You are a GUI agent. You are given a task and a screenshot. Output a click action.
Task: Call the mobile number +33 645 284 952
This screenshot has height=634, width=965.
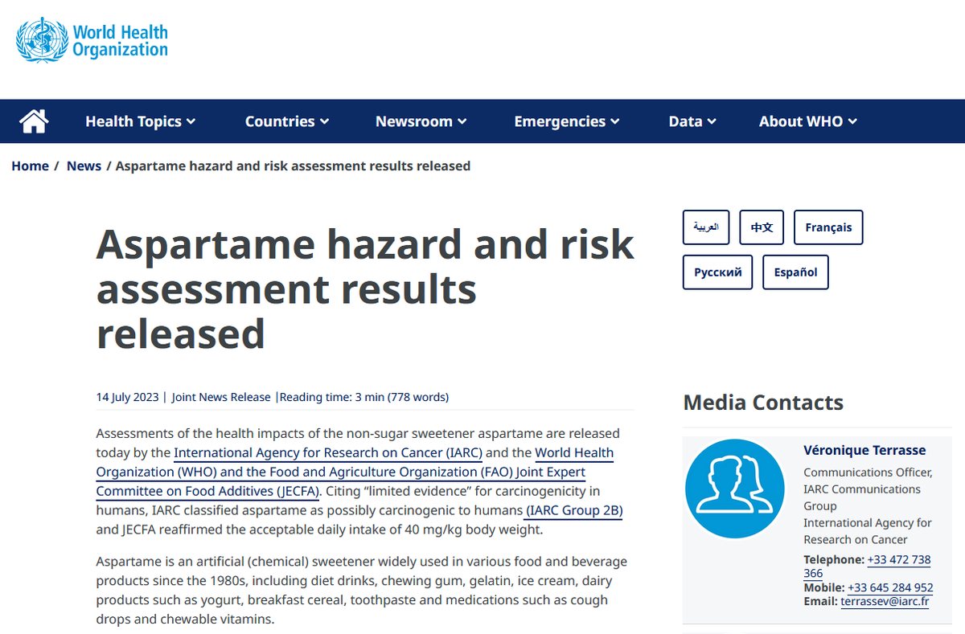click(x=890, y=587)
